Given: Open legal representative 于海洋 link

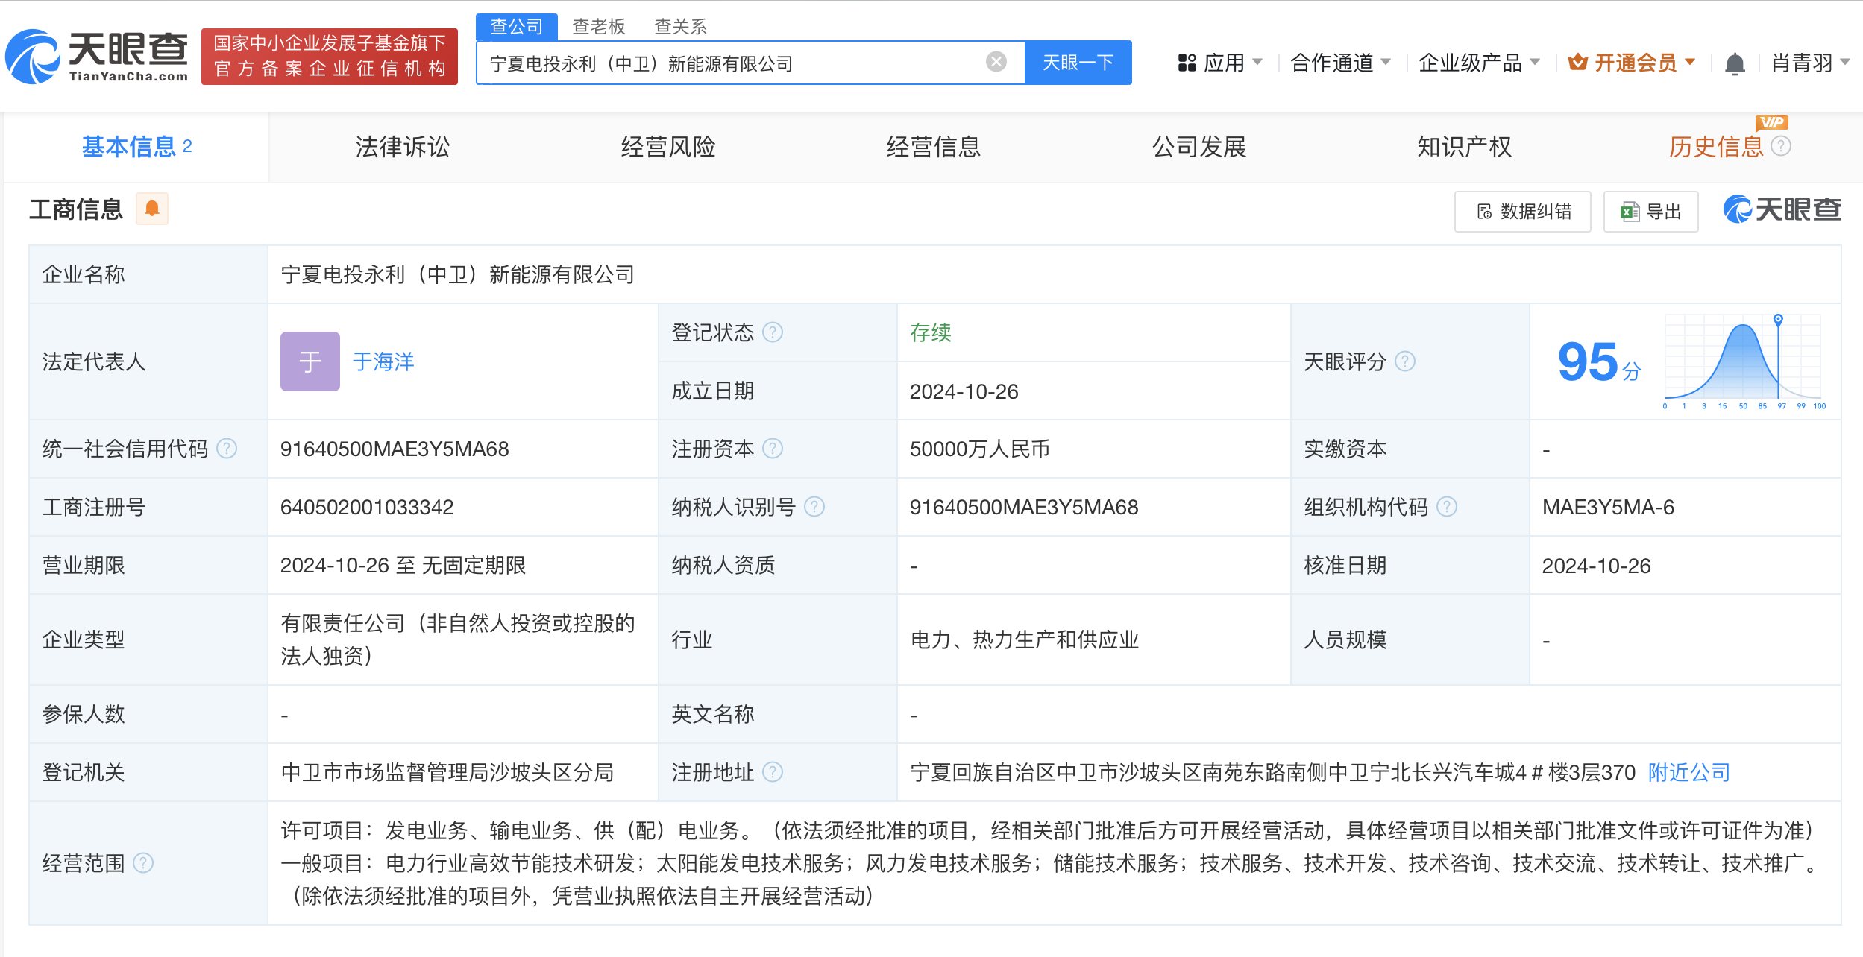Looking at the screenshot, I should pos(383,361).
